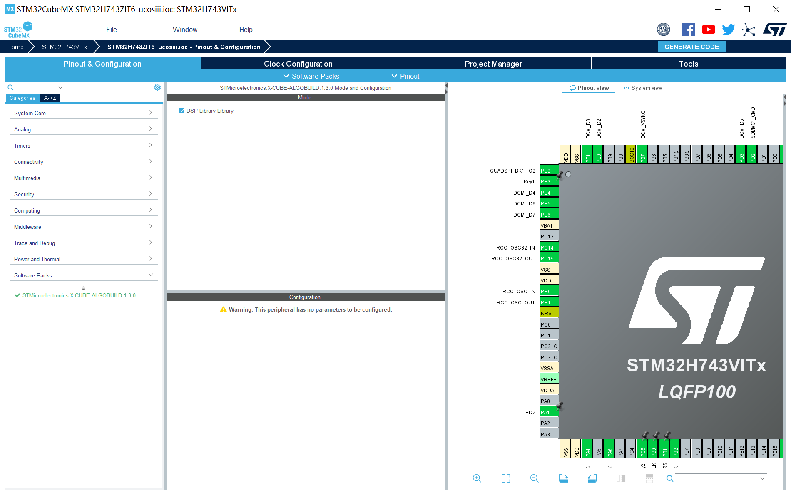Viewport: 791px width, 495px height.
Task: Open the Window menu
Action: click(x=185, y=30)
